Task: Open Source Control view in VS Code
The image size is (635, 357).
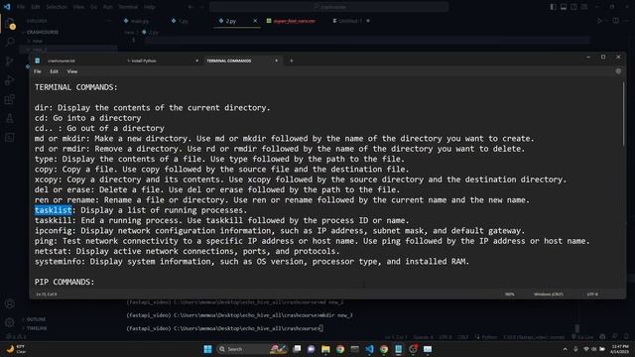Action: (10, 61)
